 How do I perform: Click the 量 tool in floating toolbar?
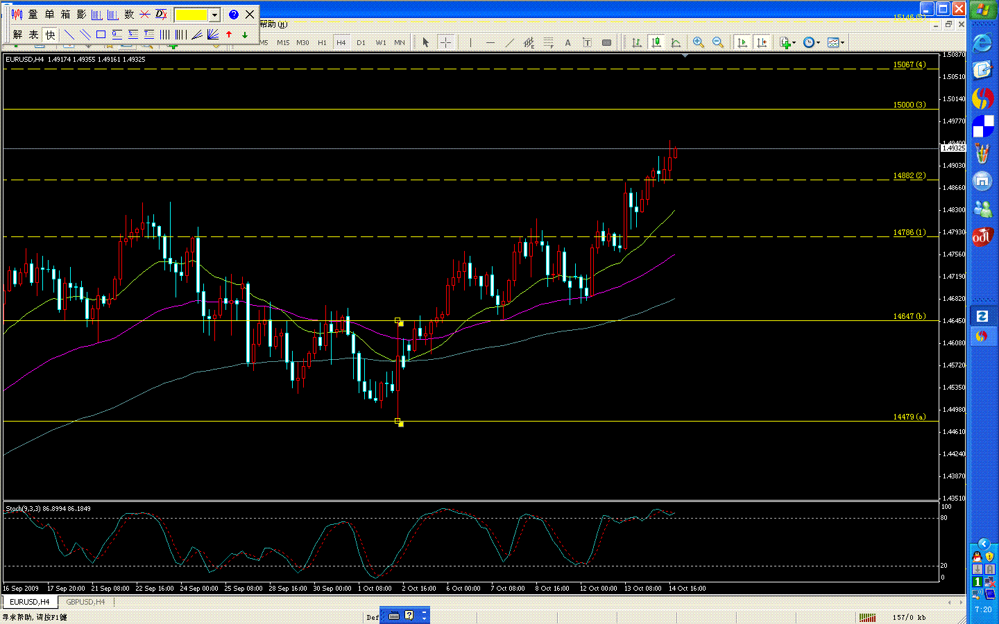pos(33,15)
